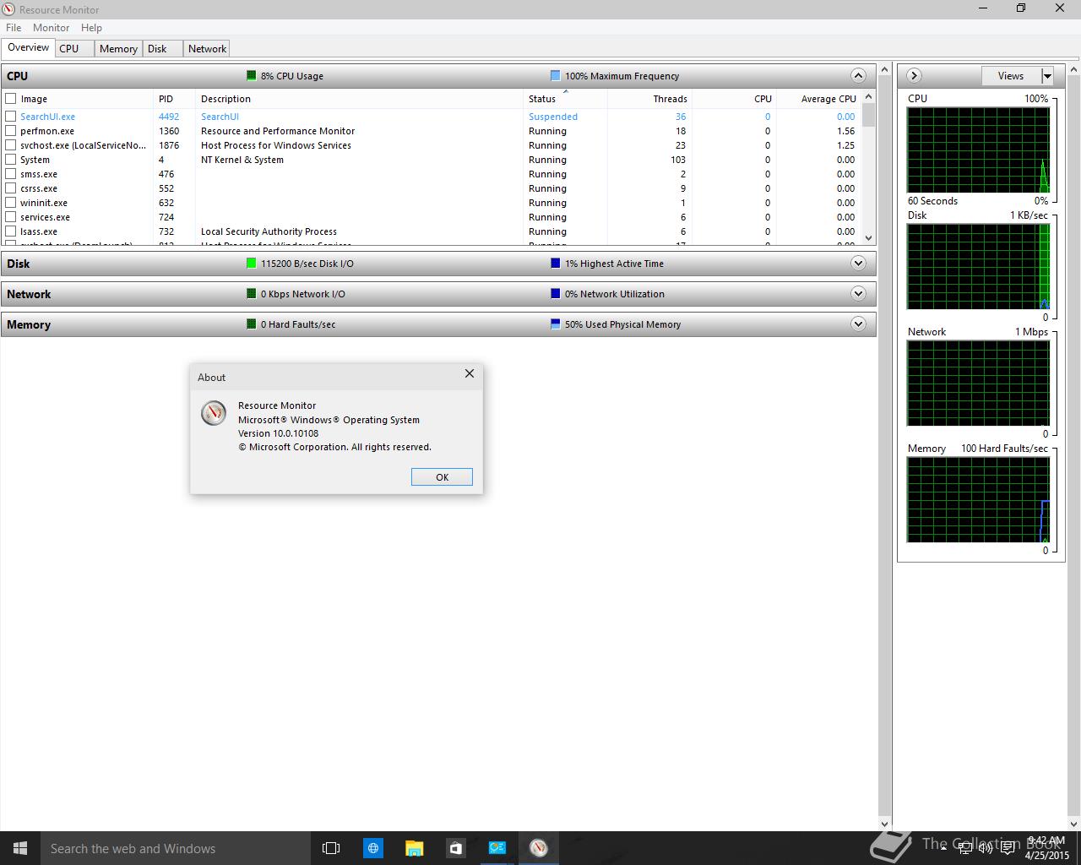
Task: Open the network tray icon
Action: (964, 848)
